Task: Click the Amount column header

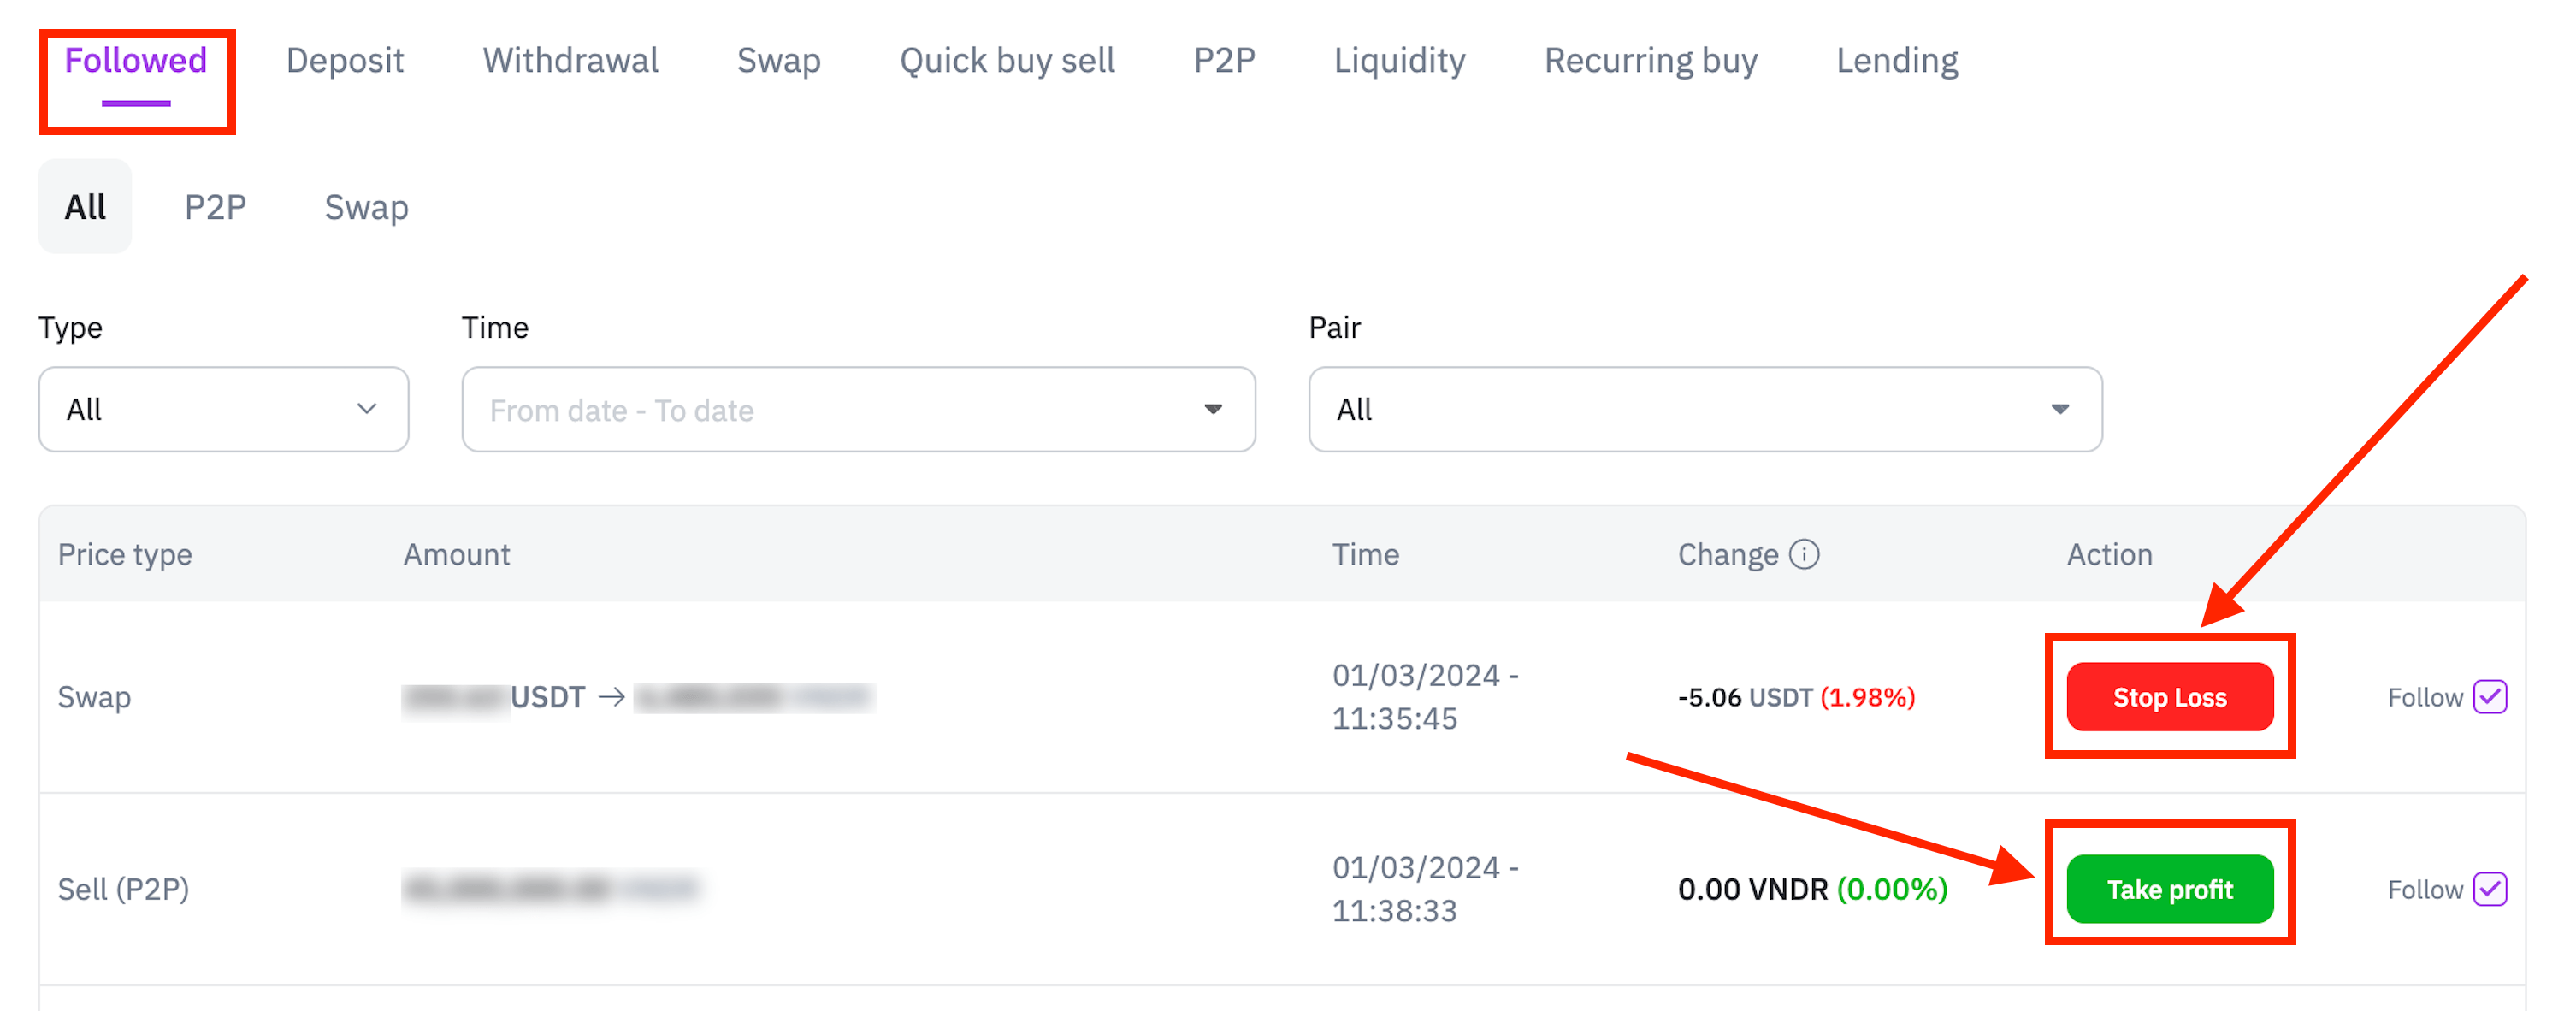Action: (457, 554)
